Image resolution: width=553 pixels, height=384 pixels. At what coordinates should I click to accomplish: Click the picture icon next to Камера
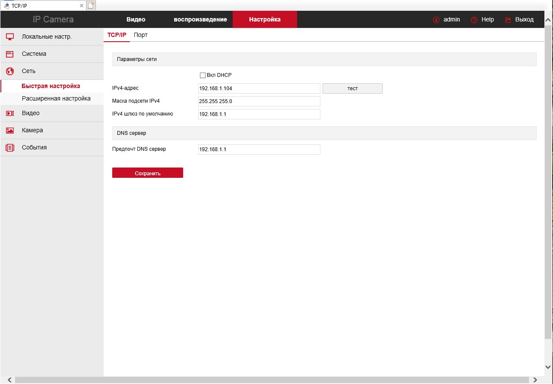click(x=10, y=131)
